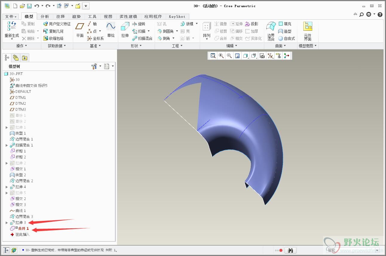This screenshot has height=256, width=386.
Task: Select the 拉伸 extrude tool
Action: pos(125,30)
